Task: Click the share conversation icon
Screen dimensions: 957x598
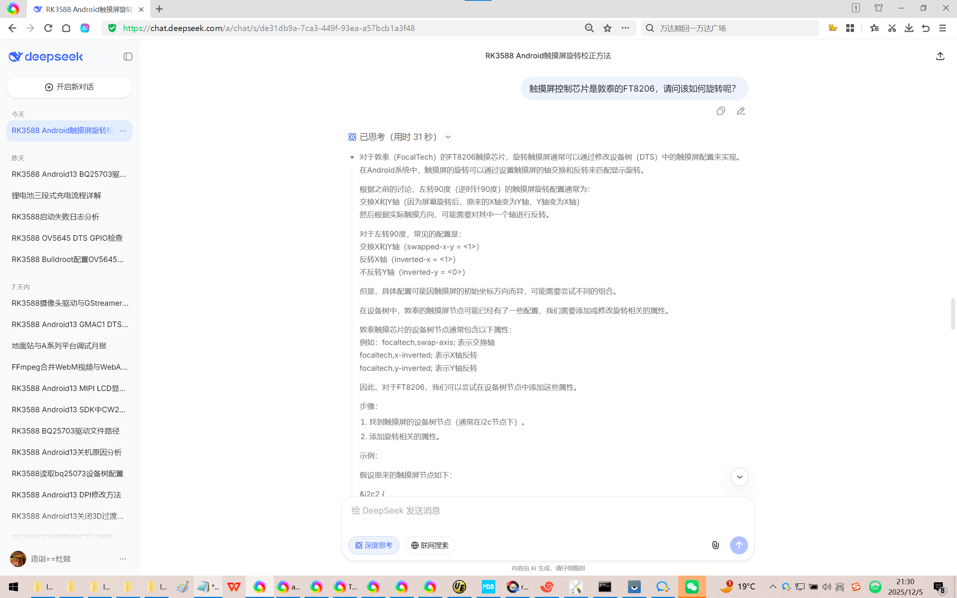Action: click(940, 56)
